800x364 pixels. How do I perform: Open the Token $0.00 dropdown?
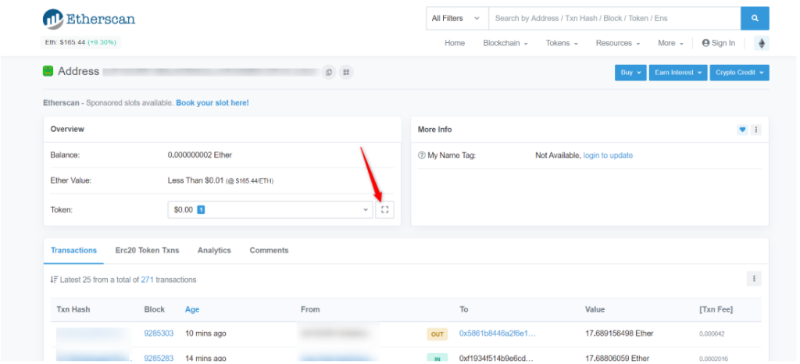click(x=270, y=209)
